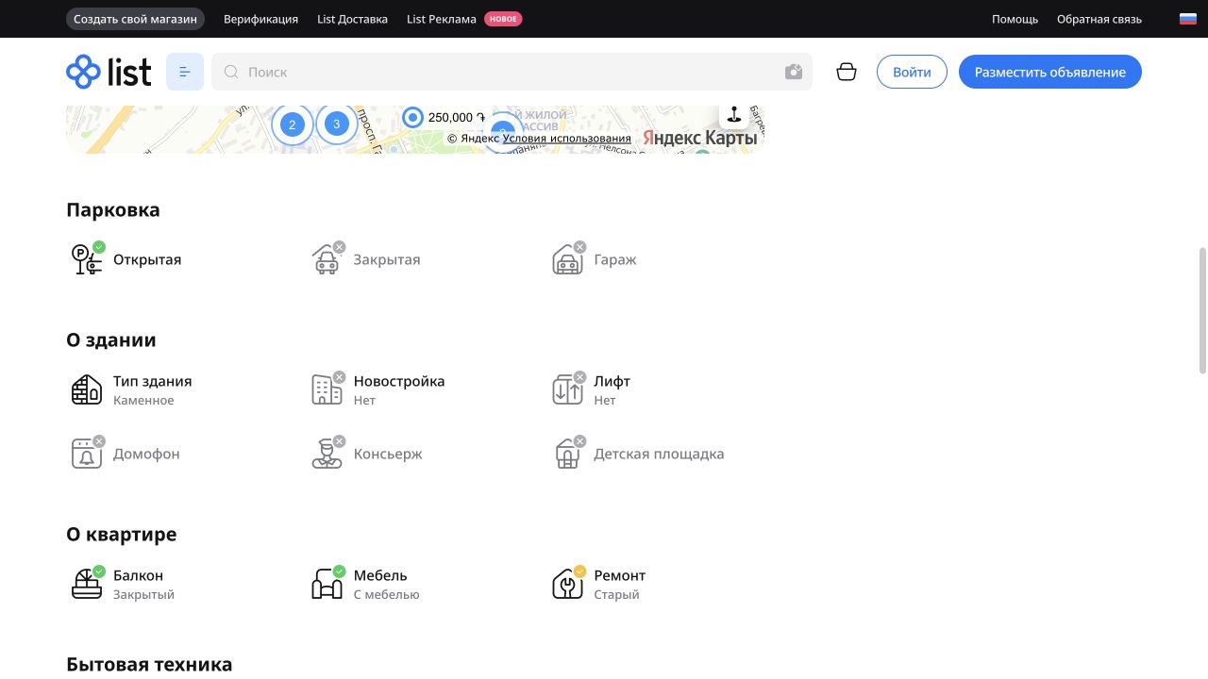
Task: Click the open parking icon
Action: click(87, 259)
